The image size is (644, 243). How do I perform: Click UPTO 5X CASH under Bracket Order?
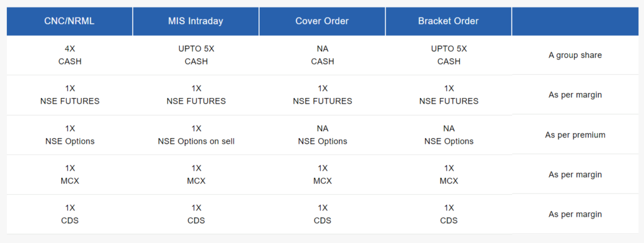[x=448, y=55]
